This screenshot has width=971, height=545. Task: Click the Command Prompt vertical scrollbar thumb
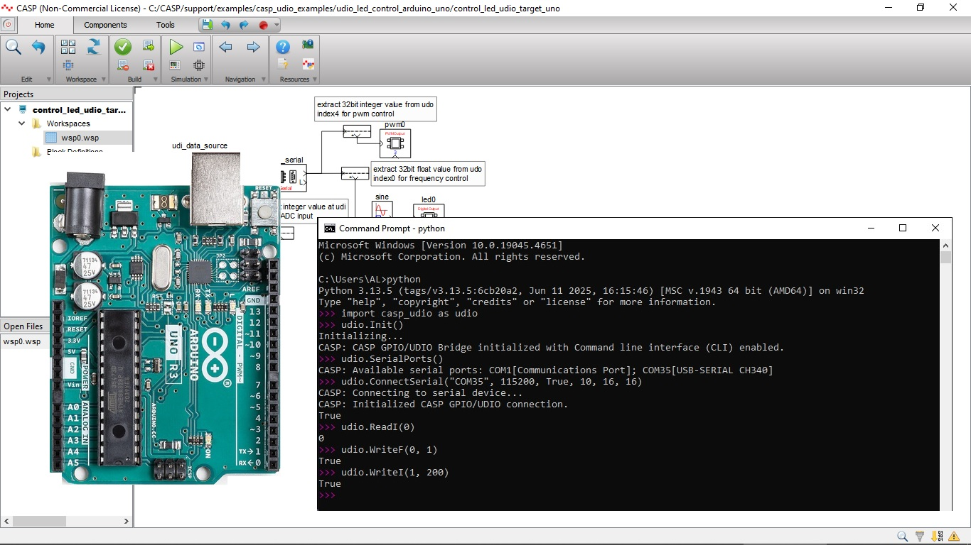945,257
